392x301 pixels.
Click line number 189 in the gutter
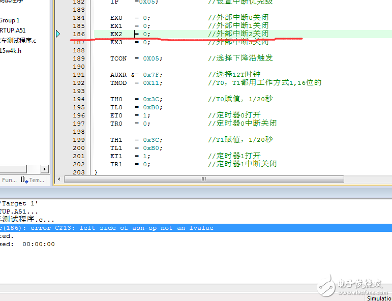[79, 58]
